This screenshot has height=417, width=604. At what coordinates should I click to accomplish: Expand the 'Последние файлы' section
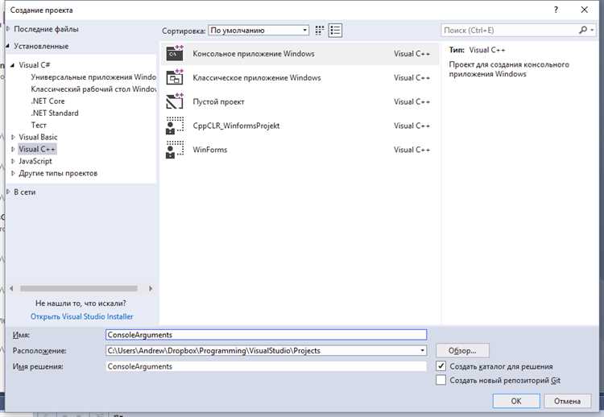8,29
